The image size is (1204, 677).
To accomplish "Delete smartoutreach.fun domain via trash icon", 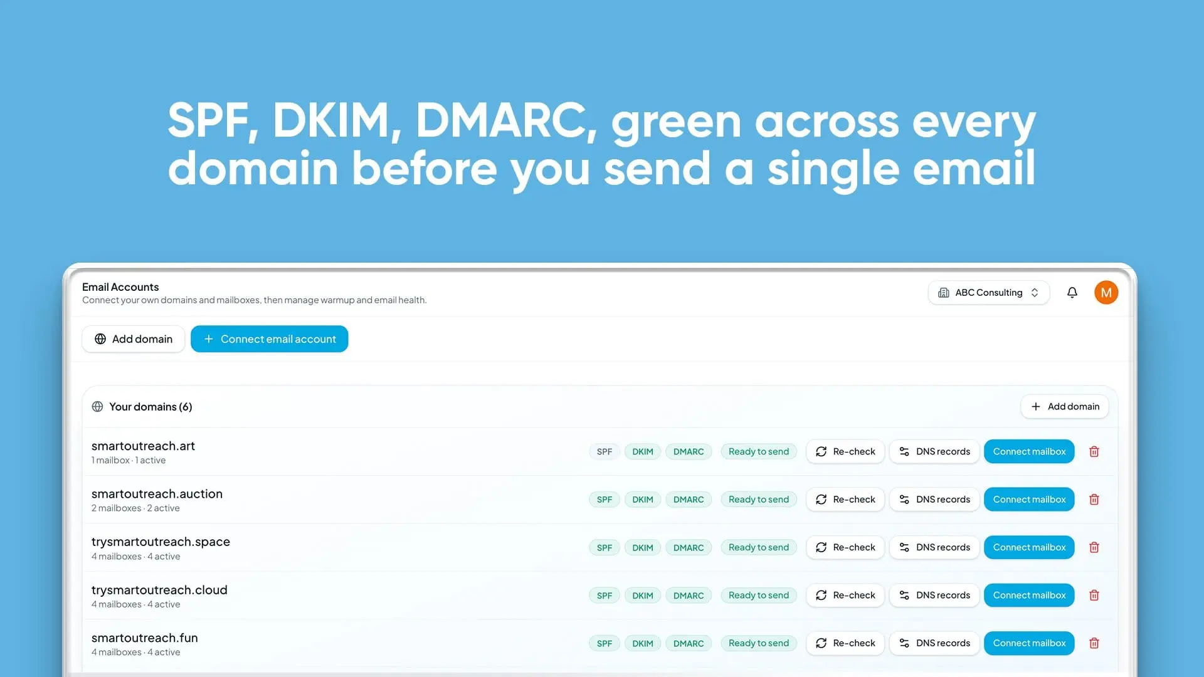I will click(1094, 643).
